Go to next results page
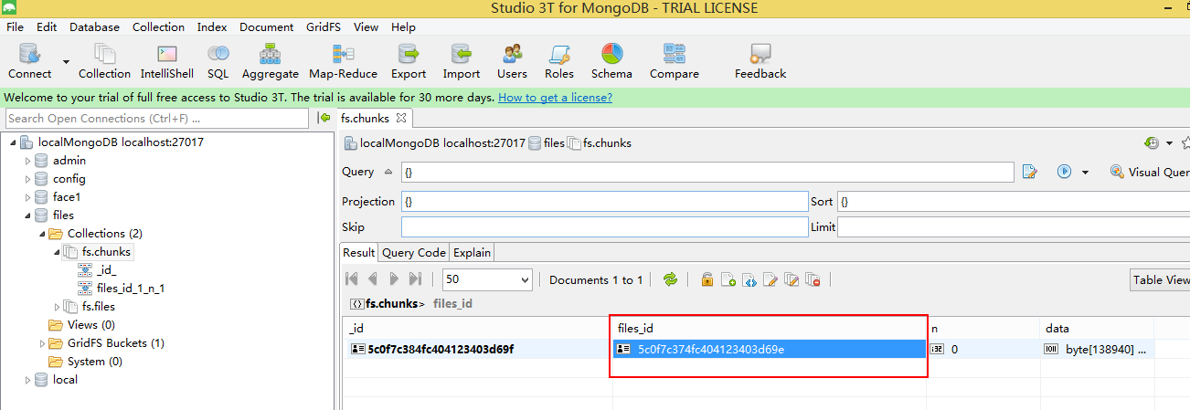1190x410 pixels. 394,279
